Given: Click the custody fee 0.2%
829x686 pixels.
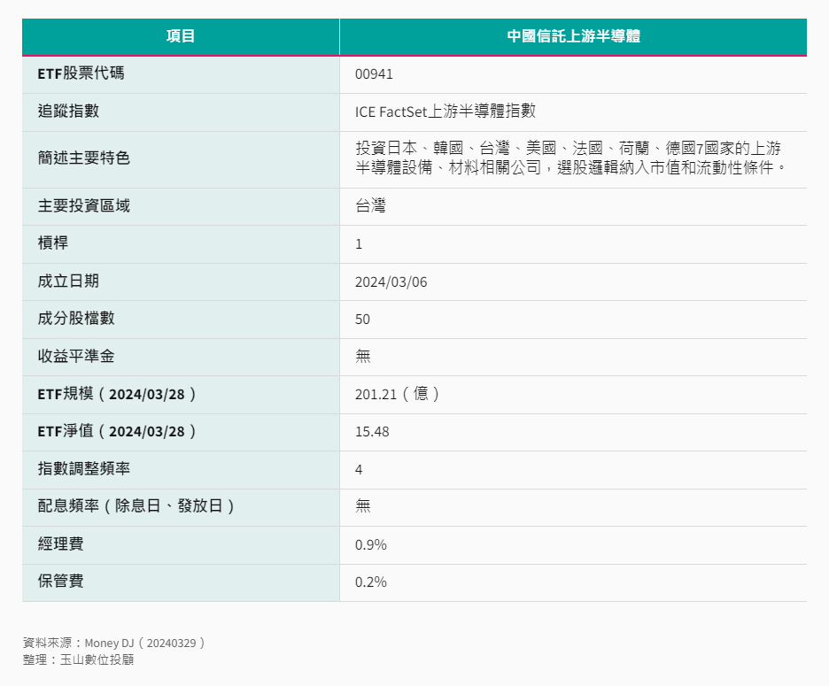Looking at the screenshot, I should click(370, 582).
